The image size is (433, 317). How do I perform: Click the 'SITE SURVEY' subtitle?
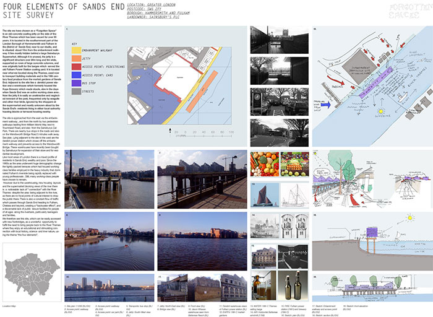click(x=28, y=15)
